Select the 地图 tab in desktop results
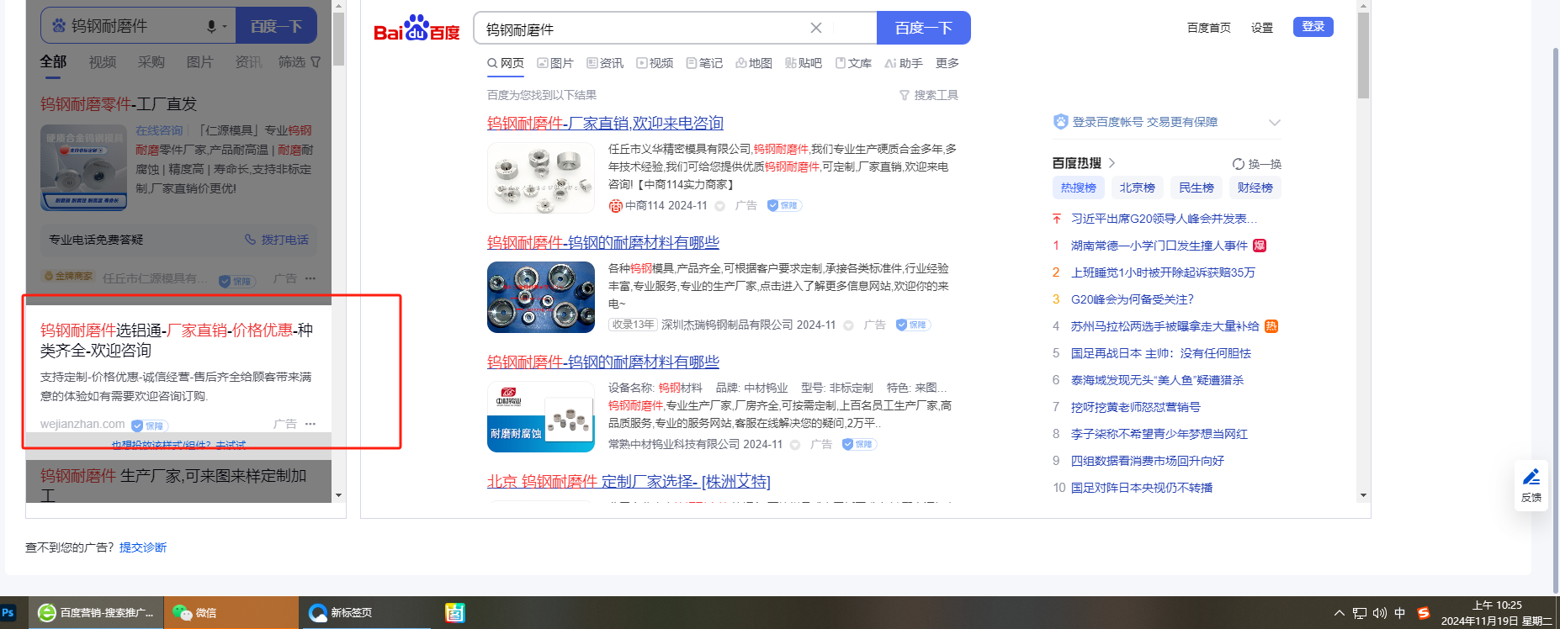Screen dimensions: 1560x629 754,63
